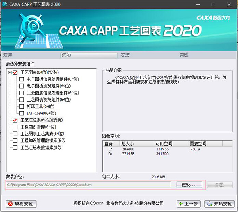This screenshot has height=212, width=238.
Task: Select 打印工具(64位) tree label
Action: (40, 106)
